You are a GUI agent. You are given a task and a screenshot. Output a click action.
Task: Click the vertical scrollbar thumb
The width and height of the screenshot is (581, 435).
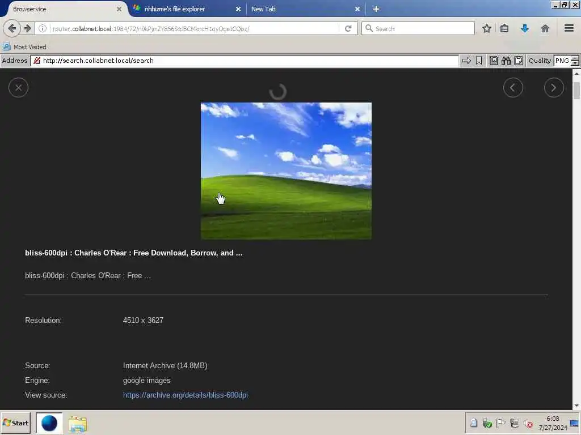[x=576, y=90]
